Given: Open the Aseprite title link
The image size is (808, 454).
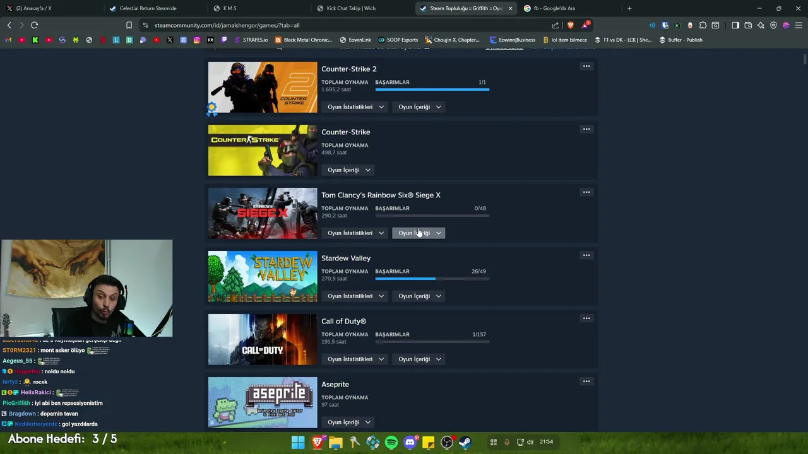Looking at the screenshot, I should 335,384.
